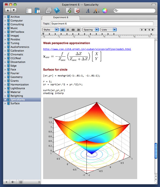
Task: Click the magnifier search options icon
Action: pos(116,10)
